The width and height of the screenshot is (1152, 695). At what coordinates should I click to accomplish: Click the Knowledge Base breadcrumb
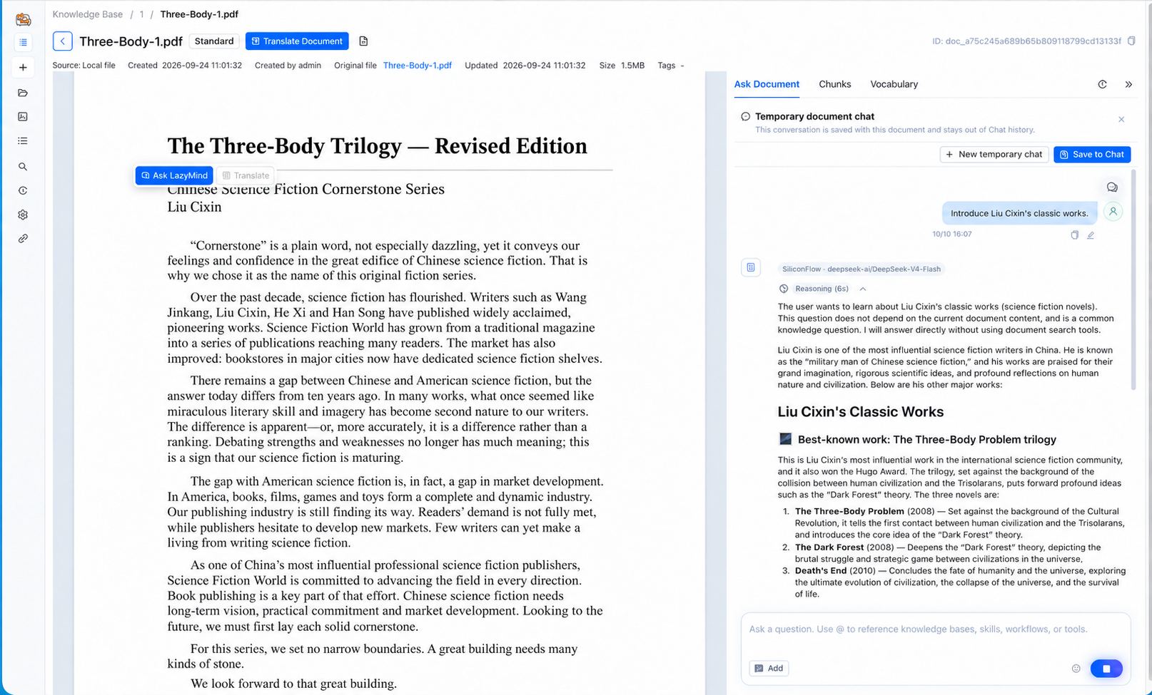[88, 14]
